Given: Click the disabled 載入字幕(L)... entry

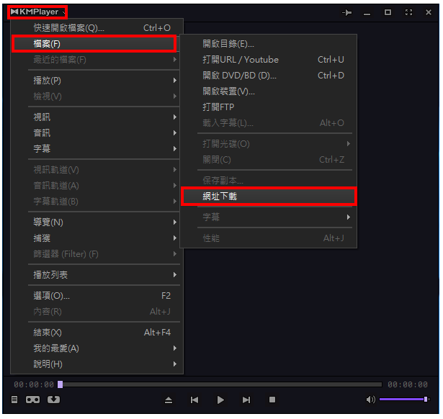Looking at the screenshot, I should point(269,123).
